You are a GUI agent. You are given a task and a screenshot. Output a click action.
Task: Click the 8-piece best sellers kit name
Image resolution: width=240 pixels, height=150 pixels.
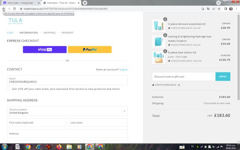coord(182,52)
